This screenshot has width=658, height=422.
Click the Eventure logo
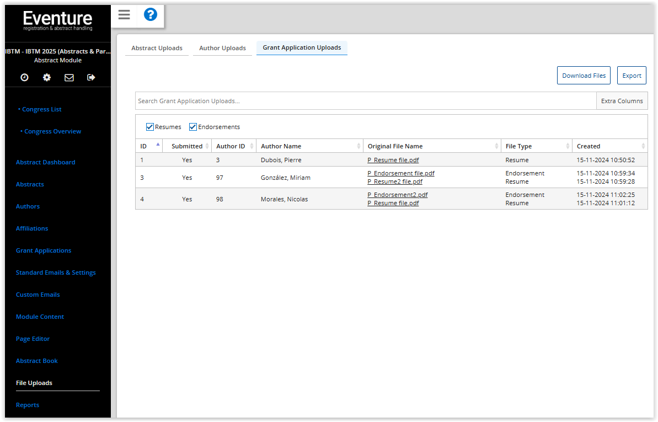tap(58, 20)
